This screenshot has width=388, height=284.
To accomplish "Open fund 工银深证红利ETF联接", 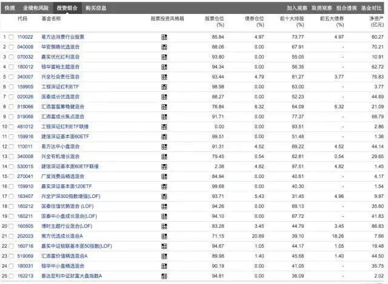I will point(65,127).
